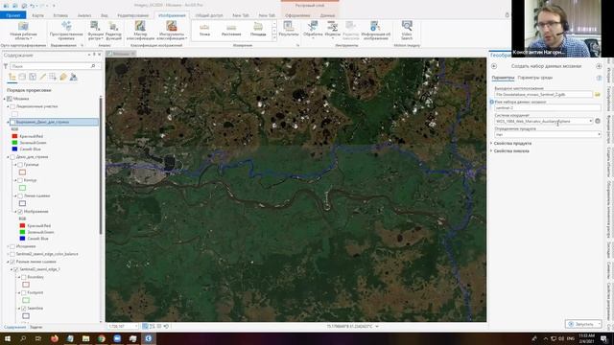Click the Запустить run button
The height and width of the screenshot is (345, 614).
pos(583,324)
